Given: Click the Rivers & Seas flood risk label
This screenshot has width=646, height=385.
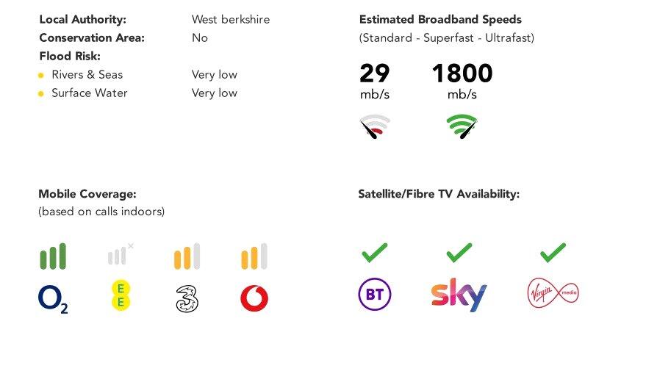Looking at the screenshot, I should coord(87,74).
